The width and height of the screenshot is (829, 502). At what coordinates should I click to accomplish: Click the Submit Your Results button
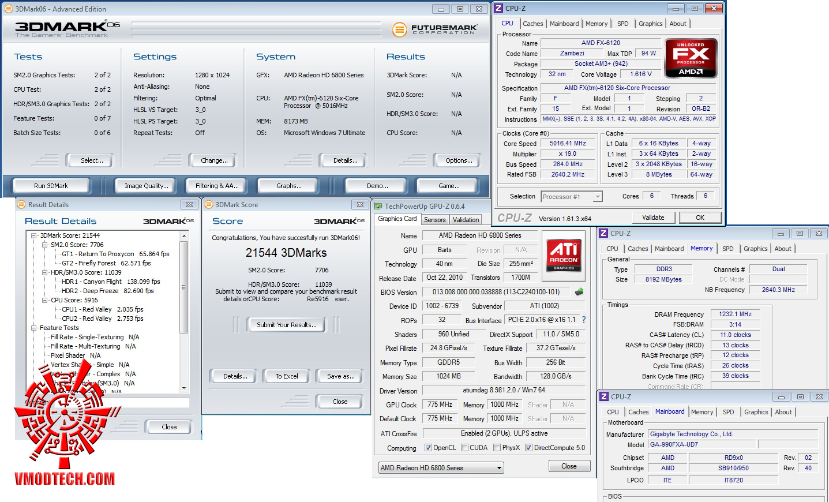(x=286, y=325)
